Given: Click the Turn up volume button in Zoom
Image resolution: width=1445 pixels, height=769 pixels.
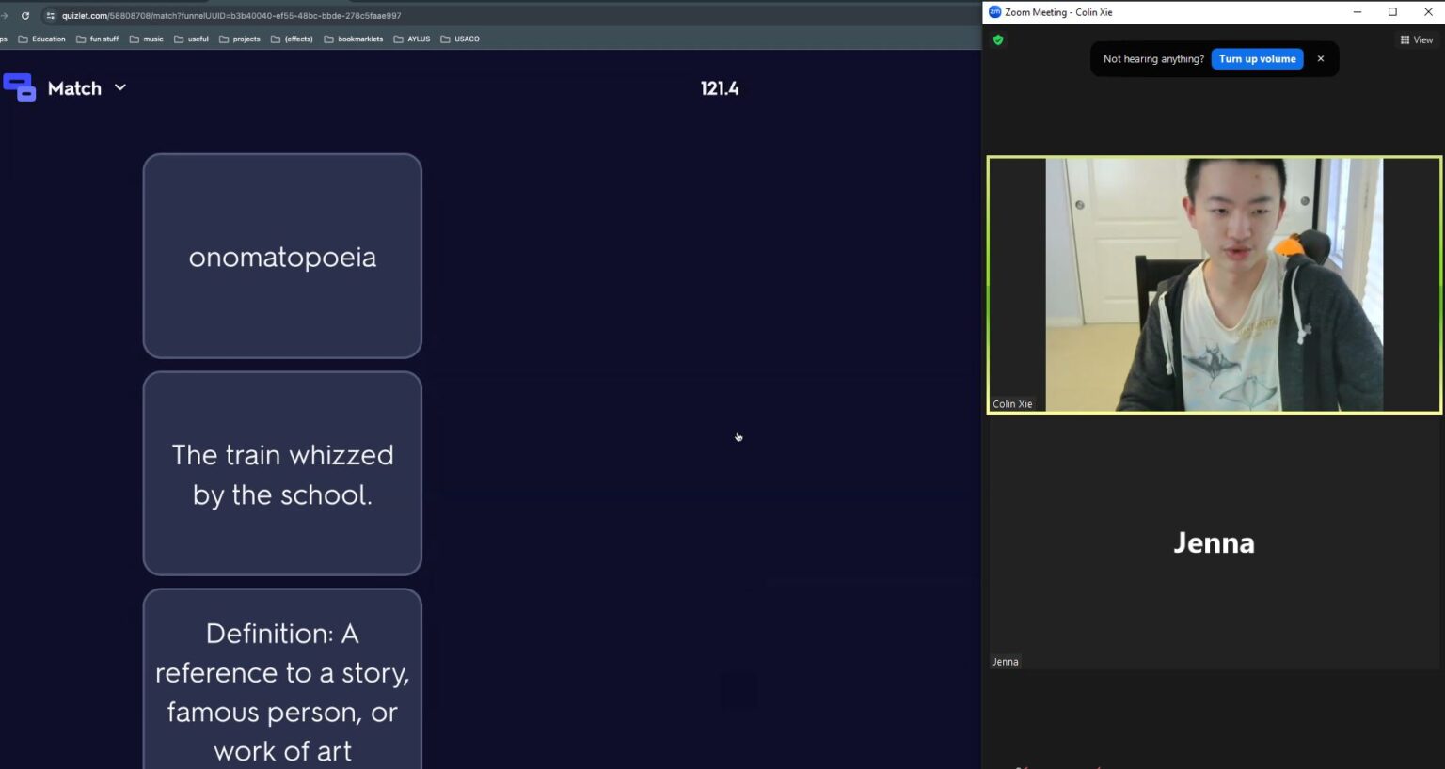Looking at the screenshot, I should tap(1257, 59).
